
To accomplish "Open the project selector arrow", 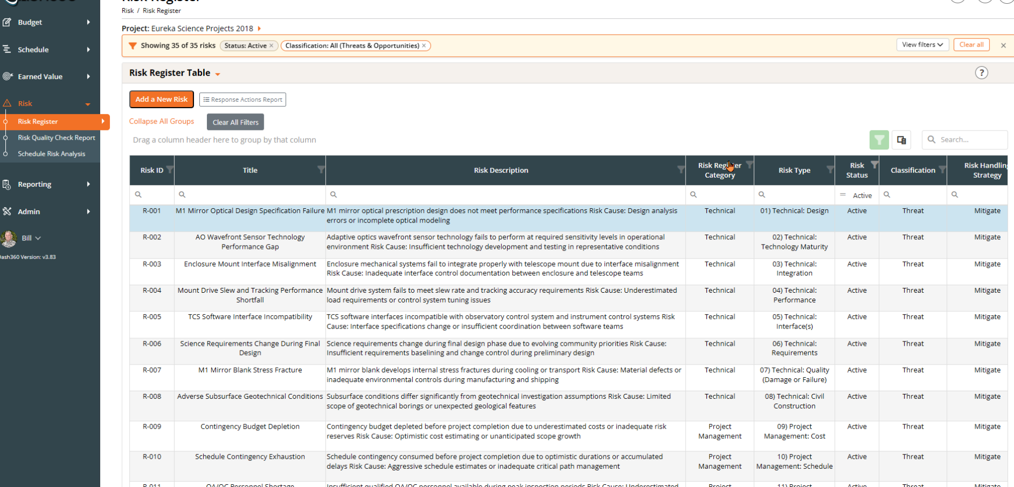I will (259, 29).
